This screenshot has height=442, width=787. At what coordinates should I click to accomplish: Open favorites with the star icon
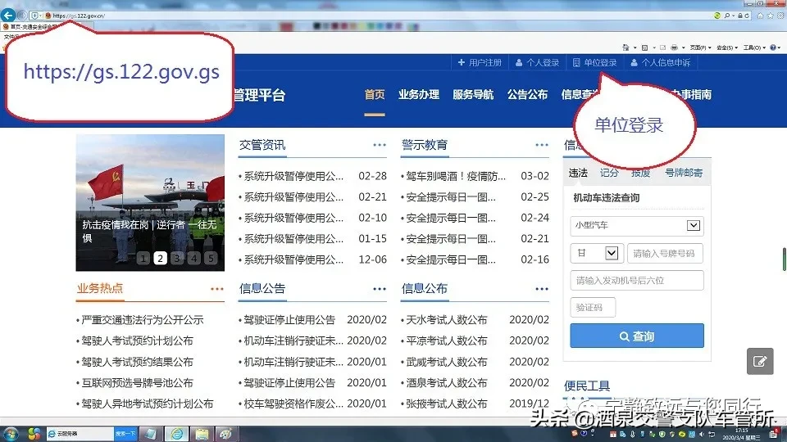coord(770,16)
